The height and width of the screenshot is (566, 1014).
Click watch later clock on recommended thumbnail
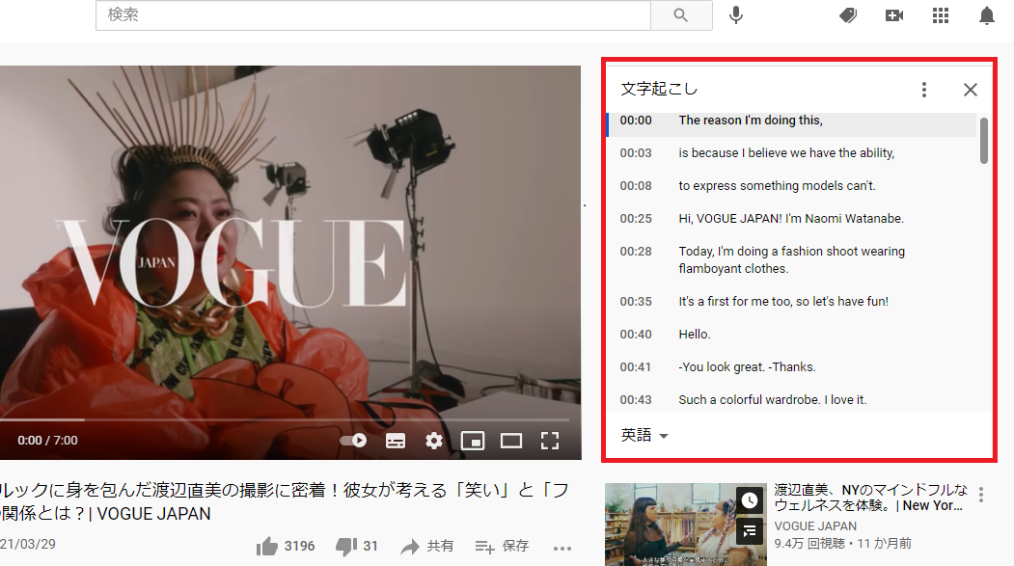tap(750, 500)
